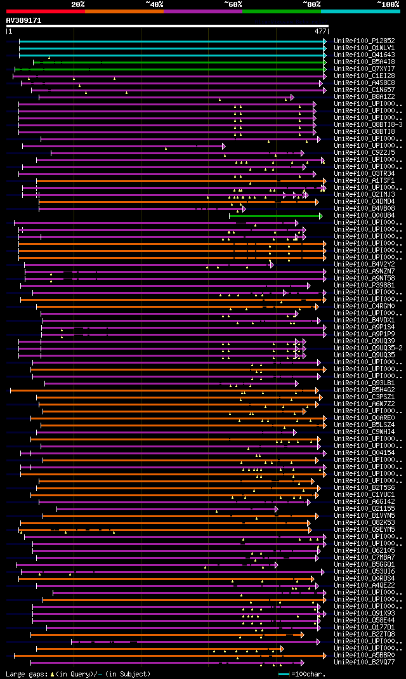Click the =100char. scale legend text
Viewport: 406px width, 679px height.
(308, 674)
